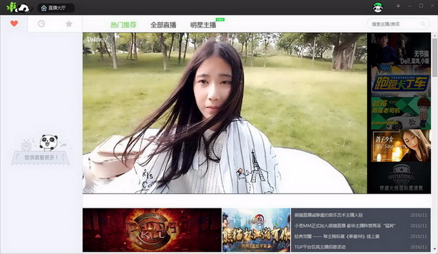Image resolution: width=438 pixels, height=254 pixels.
Task: Click the Panda bamboo logo
Action: [x=18, y=8]
